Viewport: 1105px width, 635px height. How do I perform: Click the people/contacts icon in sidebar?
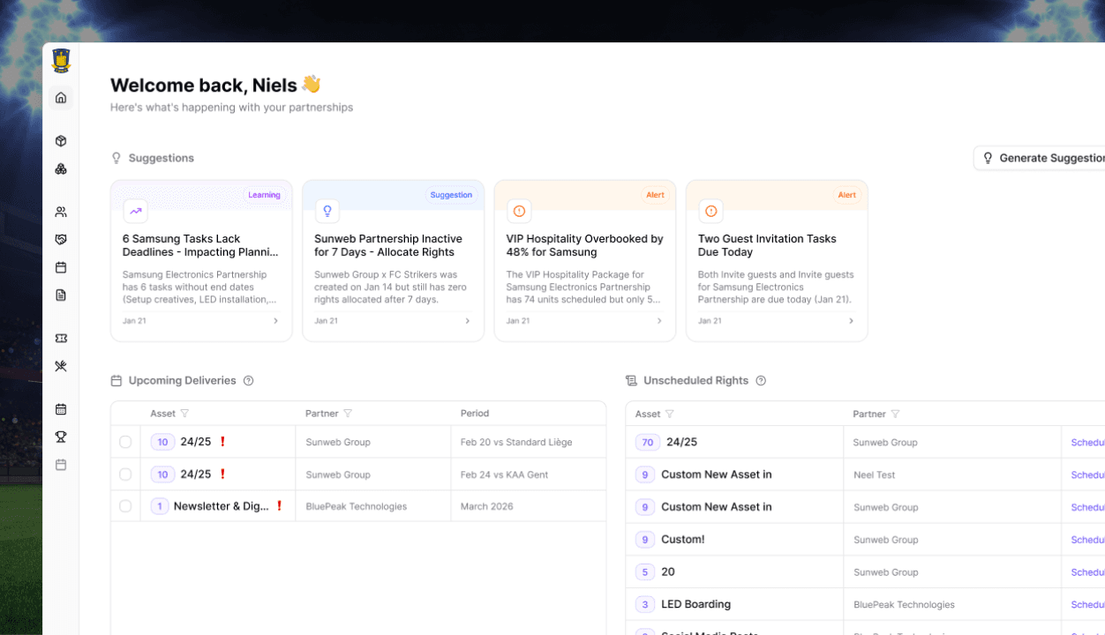(x=60, y=211)
